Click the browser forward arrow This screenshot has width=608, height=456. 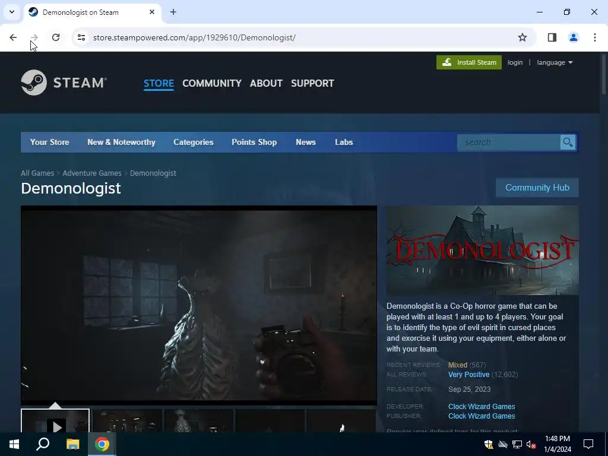(34, 37)
